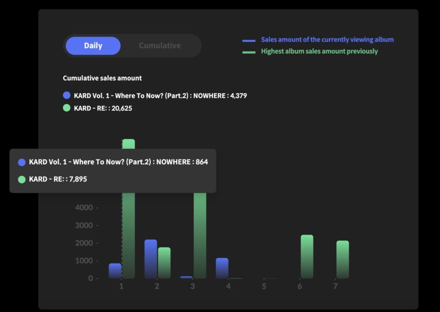440x312 pixels.
Task: Click x-axis label 5
Action: pos(264,286)
